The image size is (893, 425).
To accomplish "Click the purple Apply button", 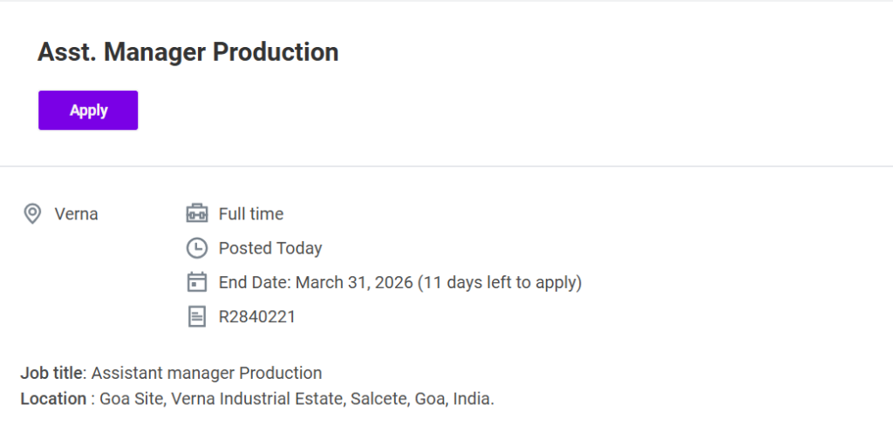I will [88, 111].
